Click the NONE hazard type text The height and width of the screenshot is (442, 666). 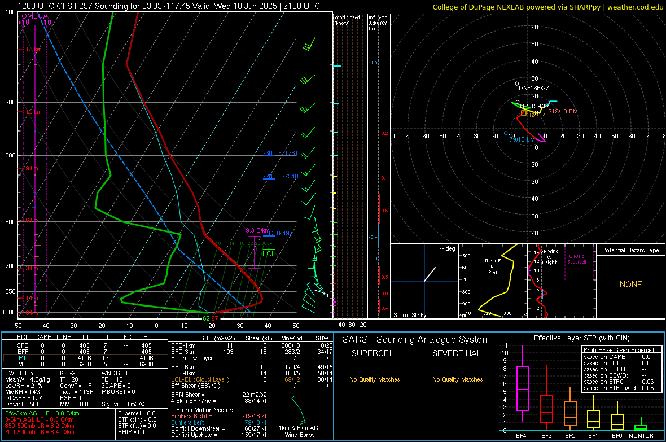[x=630, y=285]
